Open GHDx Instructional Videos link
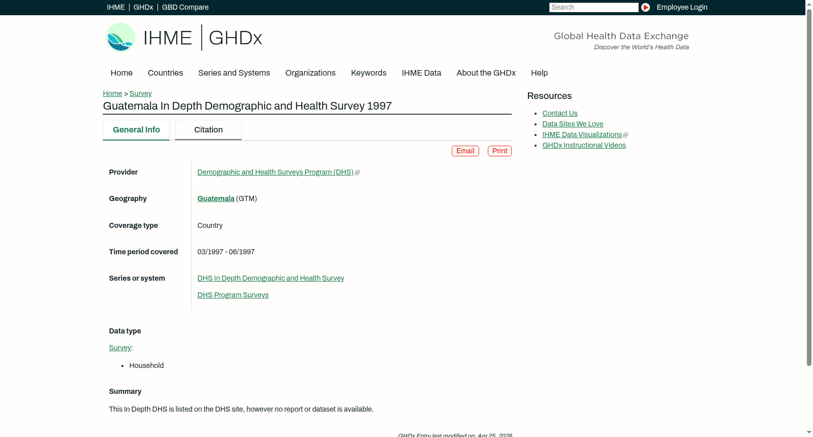Viewport: 813px width, 437px height. 584,146
